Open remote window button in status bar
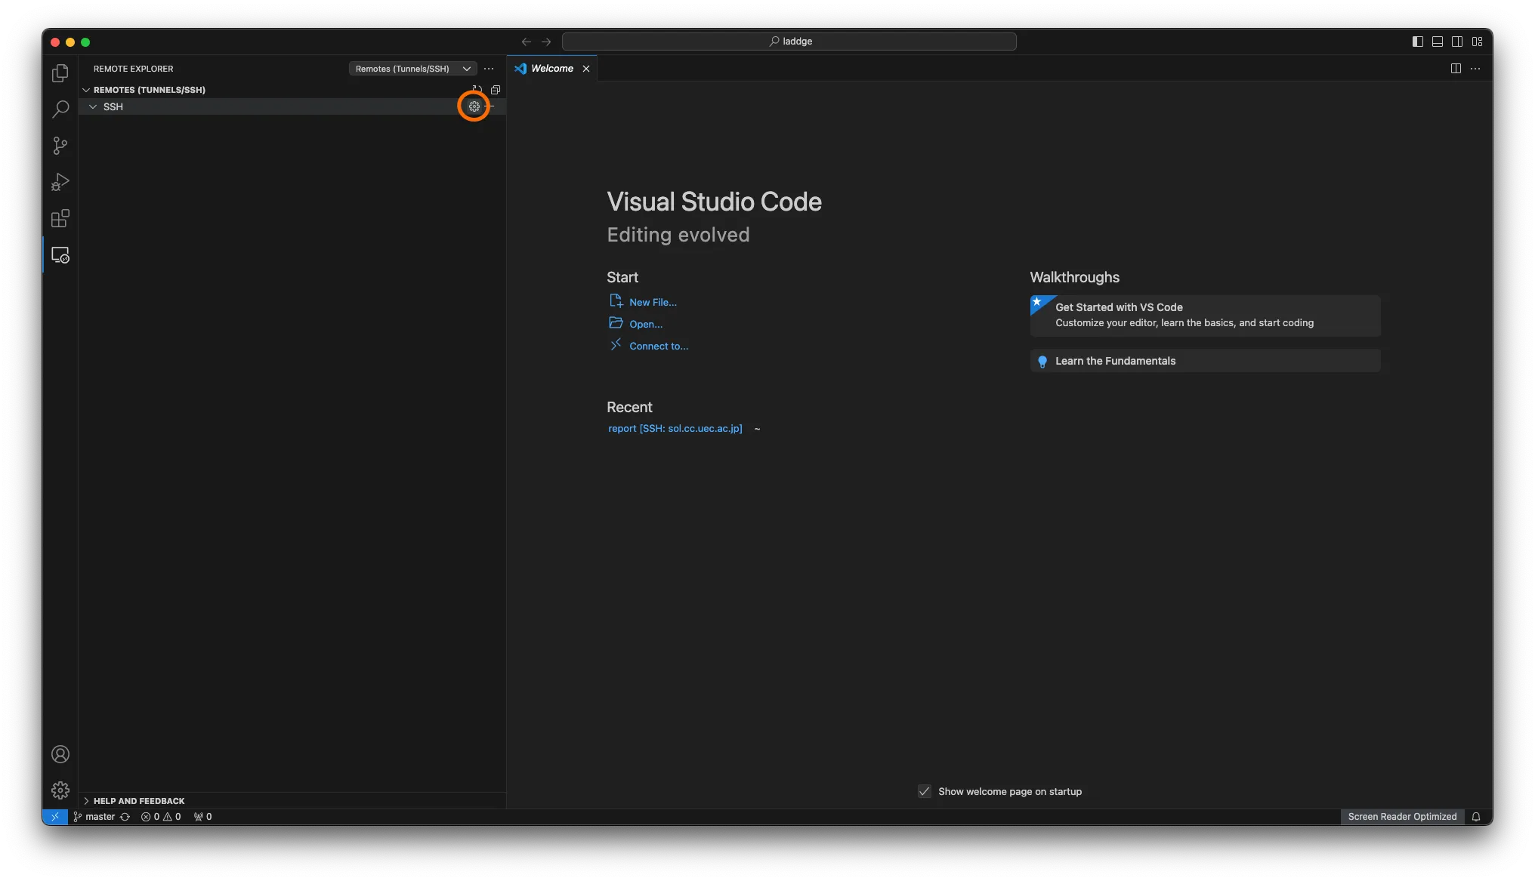 55,817
